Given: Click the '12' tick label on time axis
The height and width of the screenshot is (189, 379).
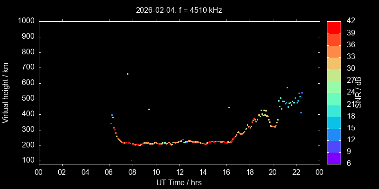Looking at the screenshot, I should point(179,172).
